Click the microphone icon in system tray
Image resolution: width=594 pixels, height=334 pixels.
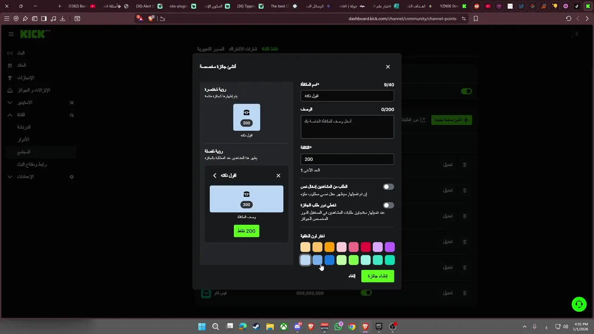coord(535,327)
